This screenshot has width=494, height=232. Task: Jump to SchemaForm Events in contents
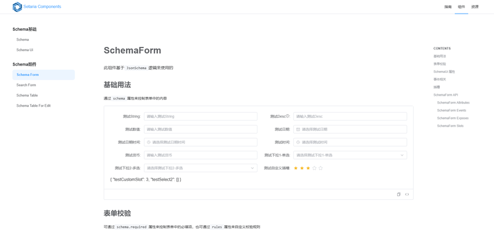pos(451,110)
